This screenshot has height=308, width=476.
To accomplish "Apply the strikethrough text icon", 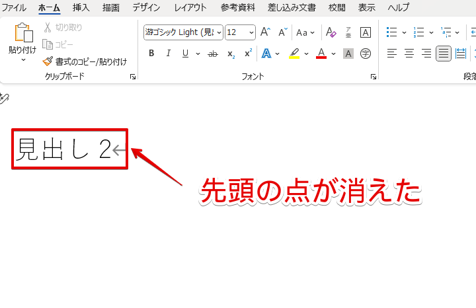I will [212, 54].
